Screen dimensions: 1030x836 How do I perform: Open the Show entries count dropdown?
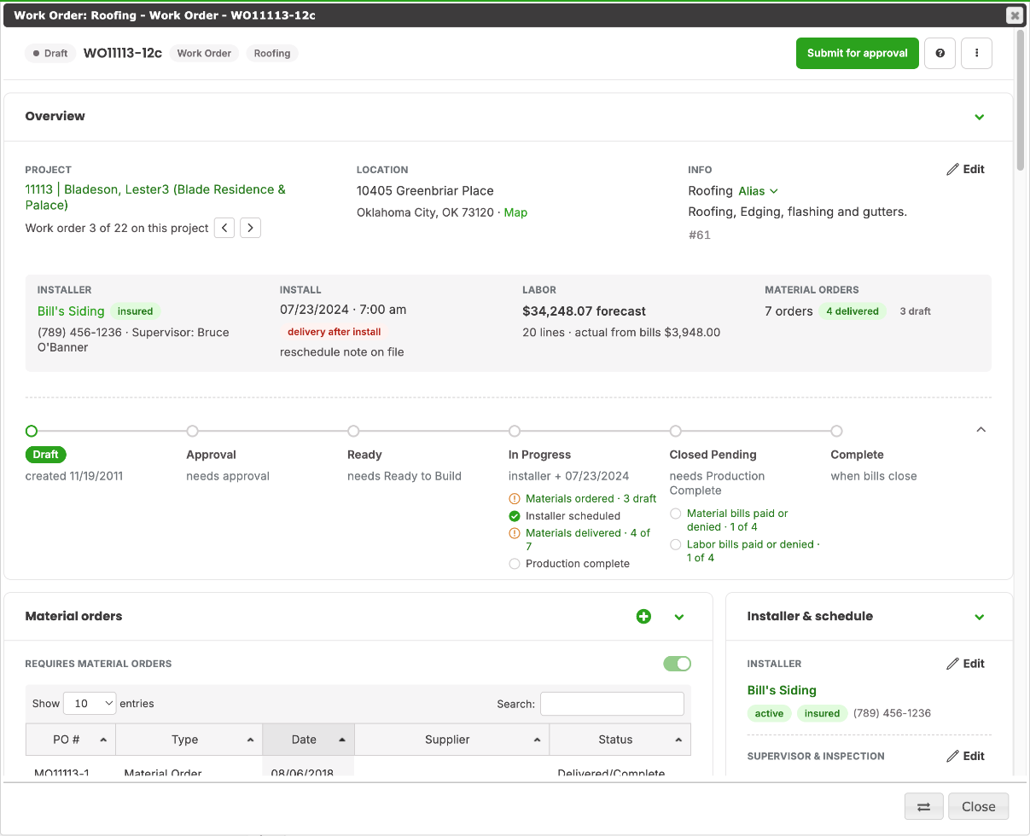pos(90,704)
